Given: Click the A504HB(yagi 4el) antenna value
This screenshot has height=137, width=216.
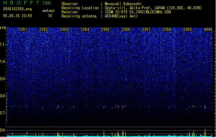Looking at the screenshot, I should click(121, 16).
